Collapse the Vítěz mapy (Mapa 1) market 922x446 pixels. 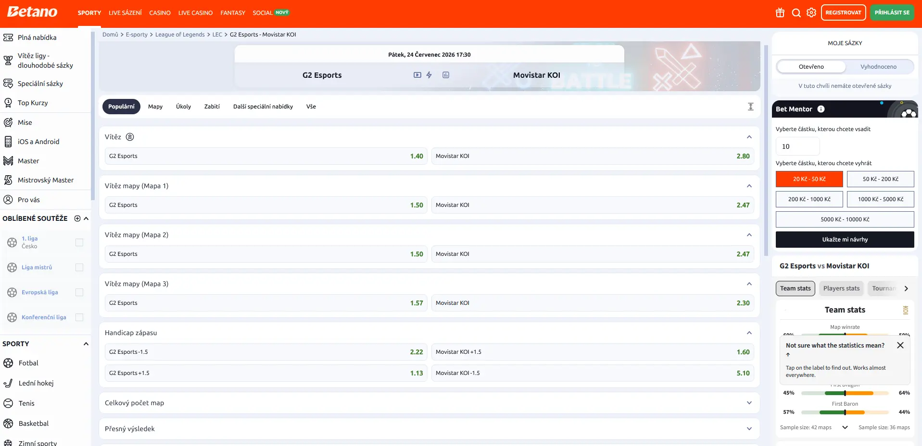coord(749,186)
